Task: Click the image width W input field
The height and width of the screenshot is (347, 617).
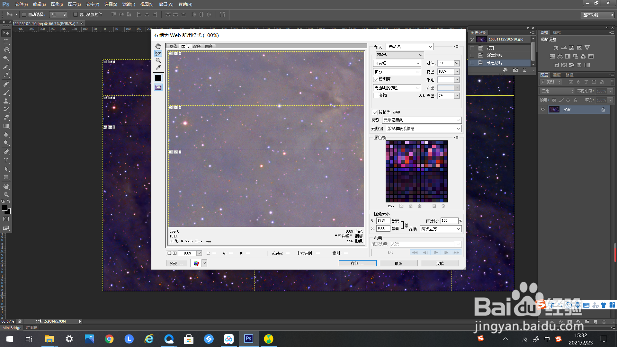Action: [x=383, y=221]
